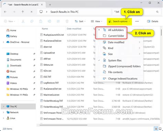This screenshot has width=163, height=131.
Task: Open Desktop quick access folder
Action: [x=12, y=54]
